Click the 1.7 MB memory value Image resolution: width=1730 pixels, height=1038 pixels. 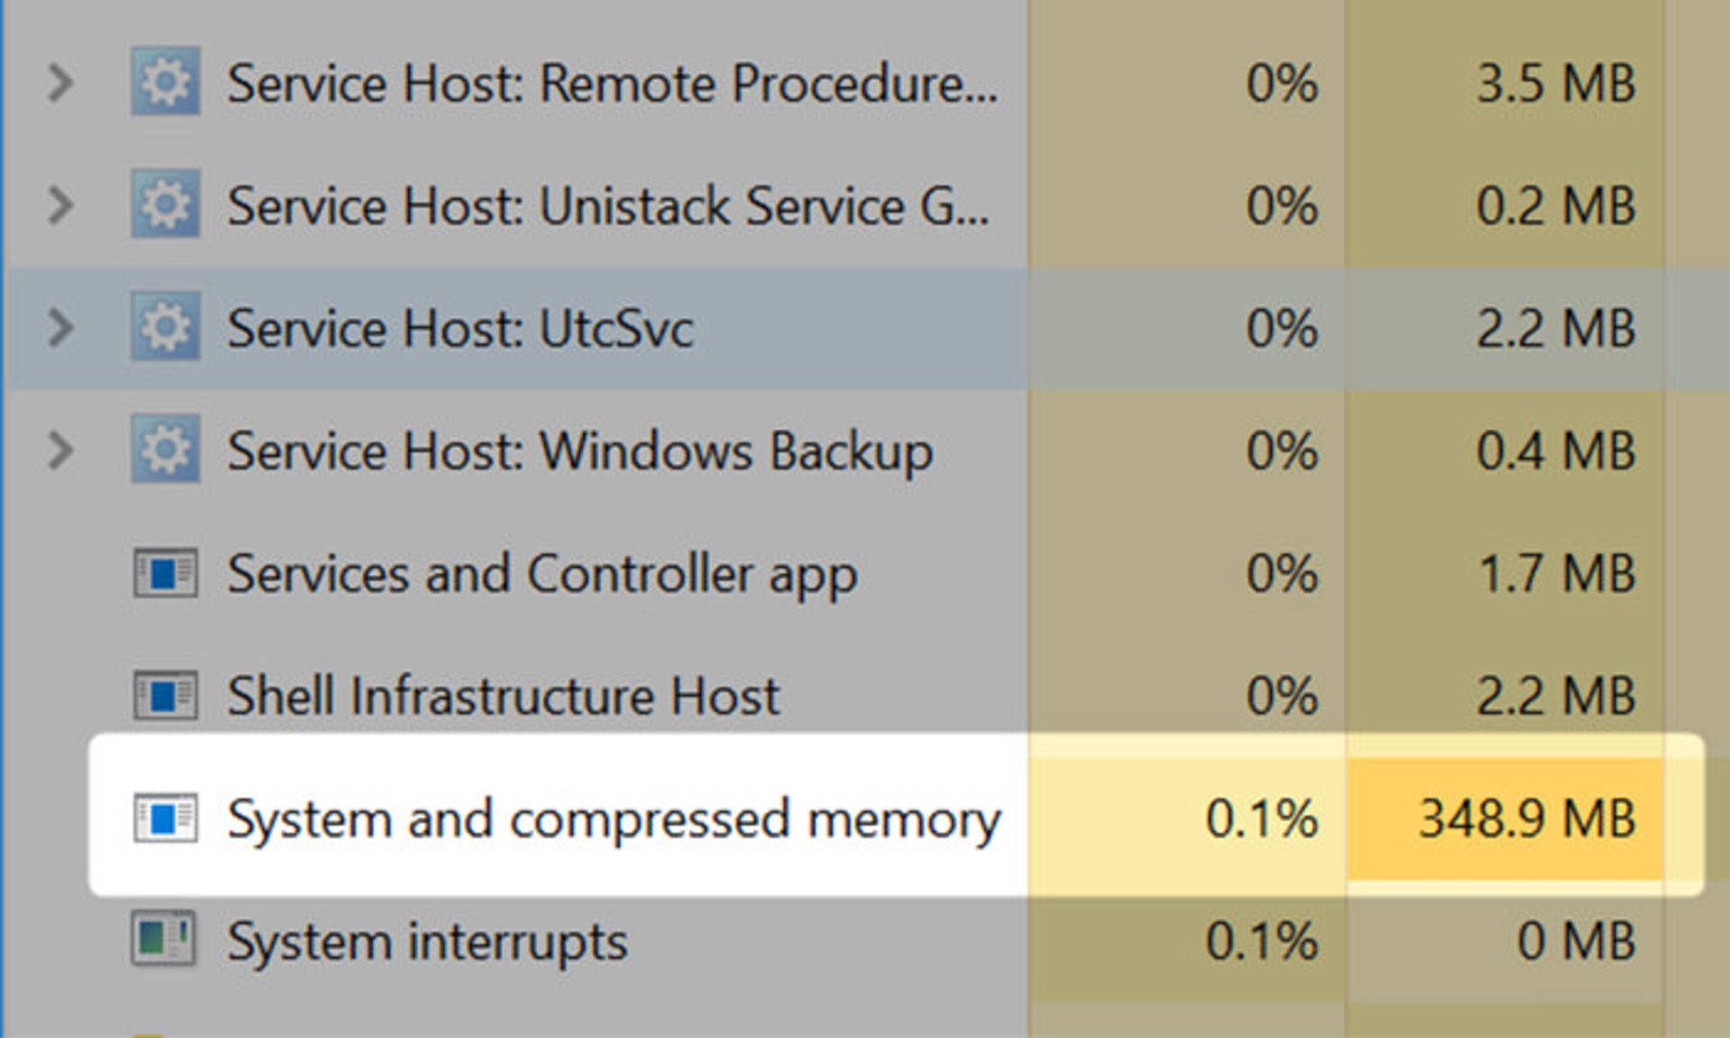tap(1555, 573)
